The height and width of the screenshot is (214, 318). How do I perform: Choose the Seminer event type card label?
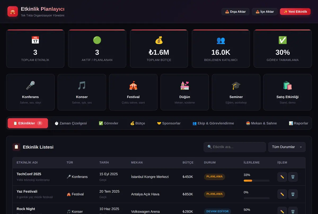click(x=236, y=97)
